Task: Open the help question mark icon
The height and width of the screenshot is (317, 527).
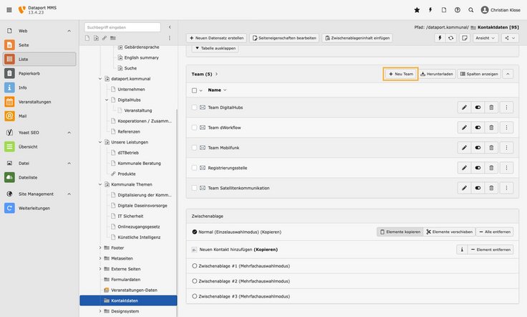Action: (458, 10)
